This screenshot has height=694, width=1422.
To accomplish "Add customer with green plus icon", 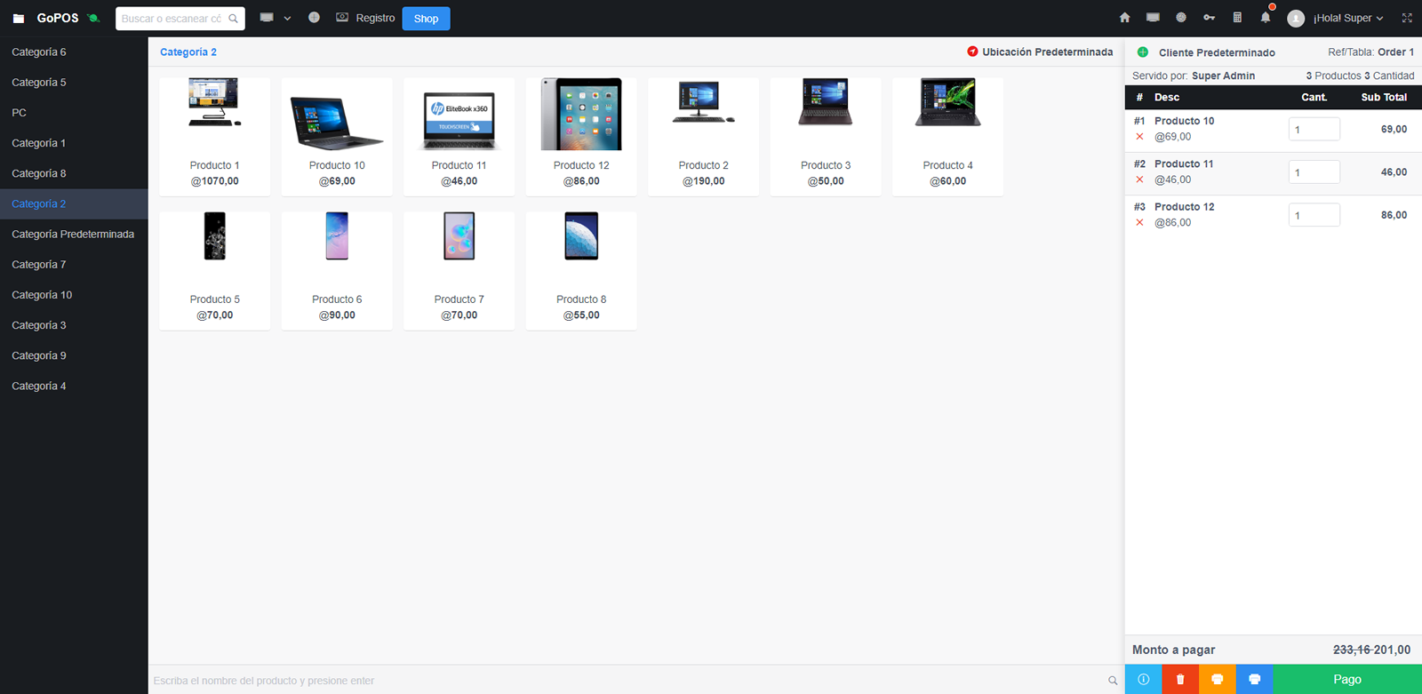I will point(1143,52).
